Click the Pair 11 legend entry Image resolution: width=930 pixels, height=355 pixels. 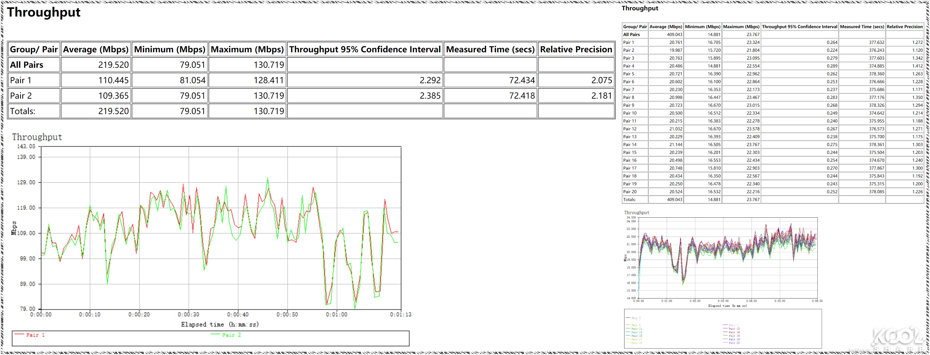[x=637, y=329]
